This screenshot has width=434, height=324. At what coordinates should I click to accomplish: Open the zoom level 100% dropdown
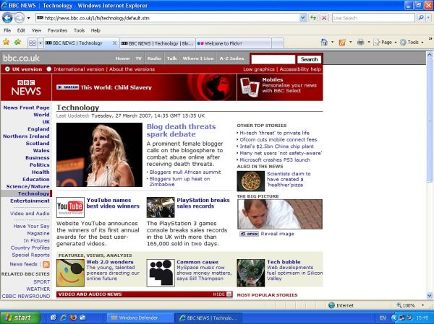(x=422, y=305)
